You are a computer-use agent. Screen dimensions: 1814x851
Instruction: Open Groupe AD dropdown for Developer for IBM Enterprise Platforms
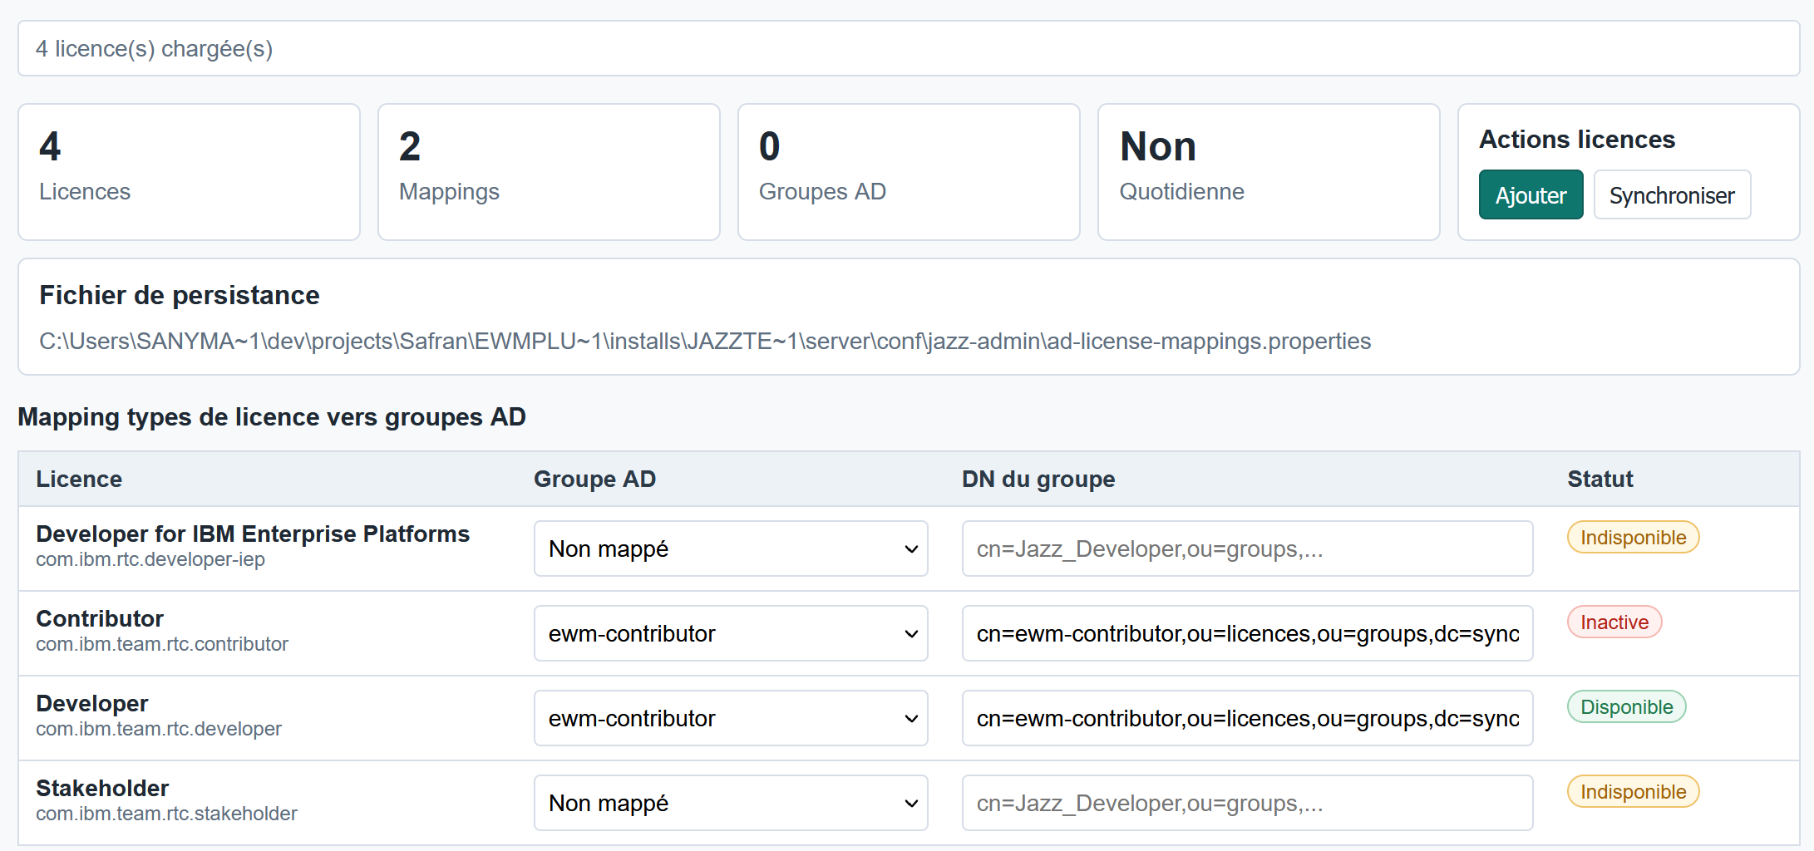[x=731, y=548]
